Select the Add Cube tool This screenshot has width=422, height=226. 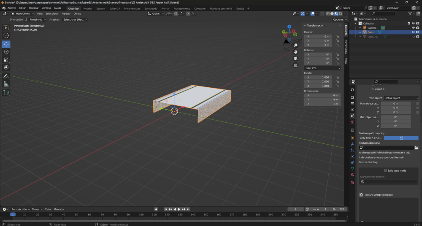click(6, 92)
